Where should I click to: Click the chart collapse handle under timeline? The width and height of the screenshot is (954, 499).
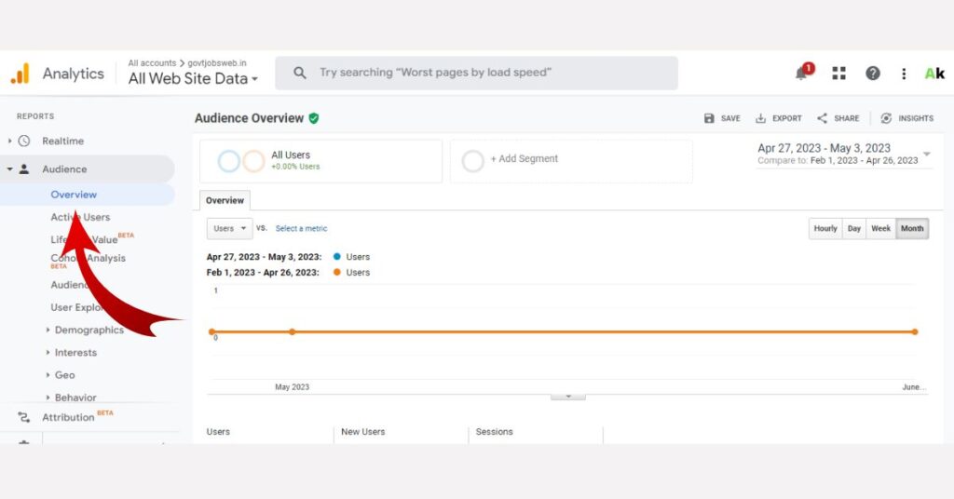(568, 397)
